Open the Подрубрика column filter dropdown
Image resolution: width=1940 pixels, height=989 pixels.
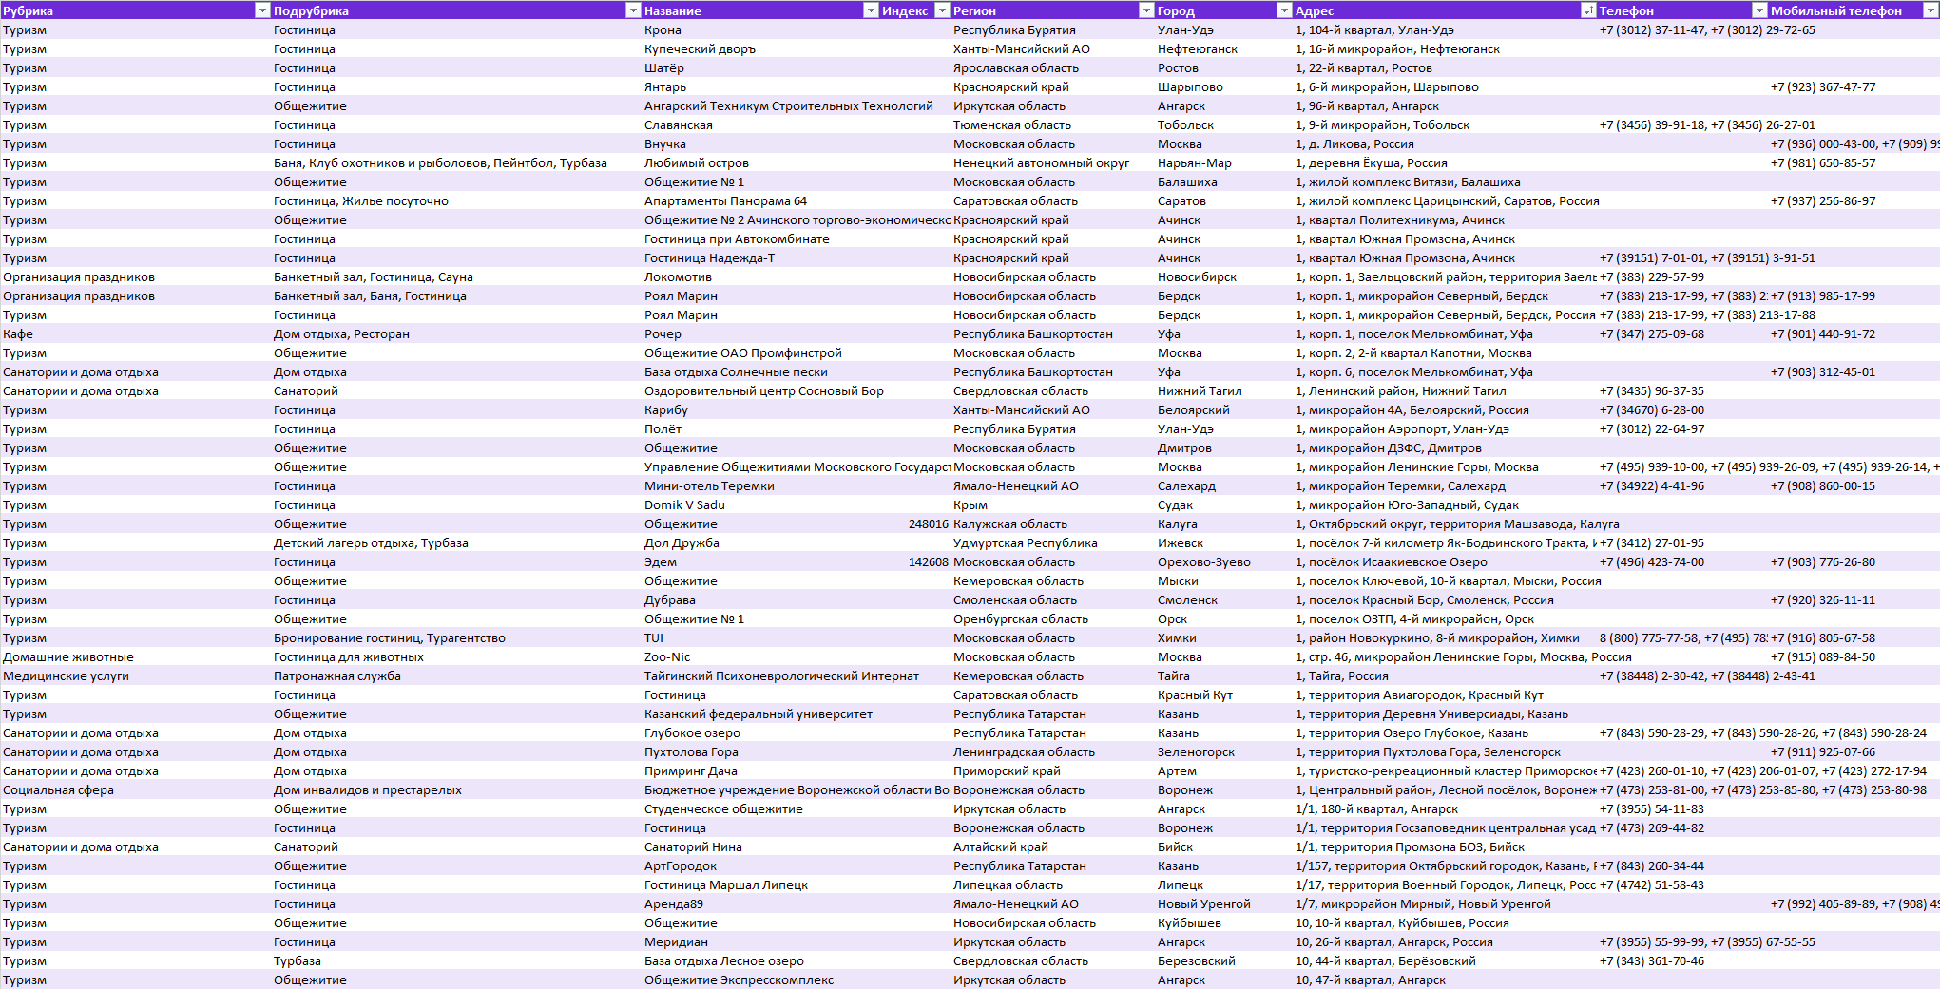click(633, 10)
